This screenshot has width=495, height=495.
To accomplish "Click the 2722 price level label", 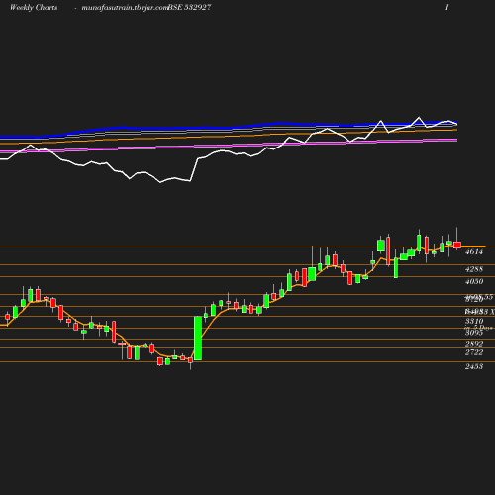I will [474, 352].
